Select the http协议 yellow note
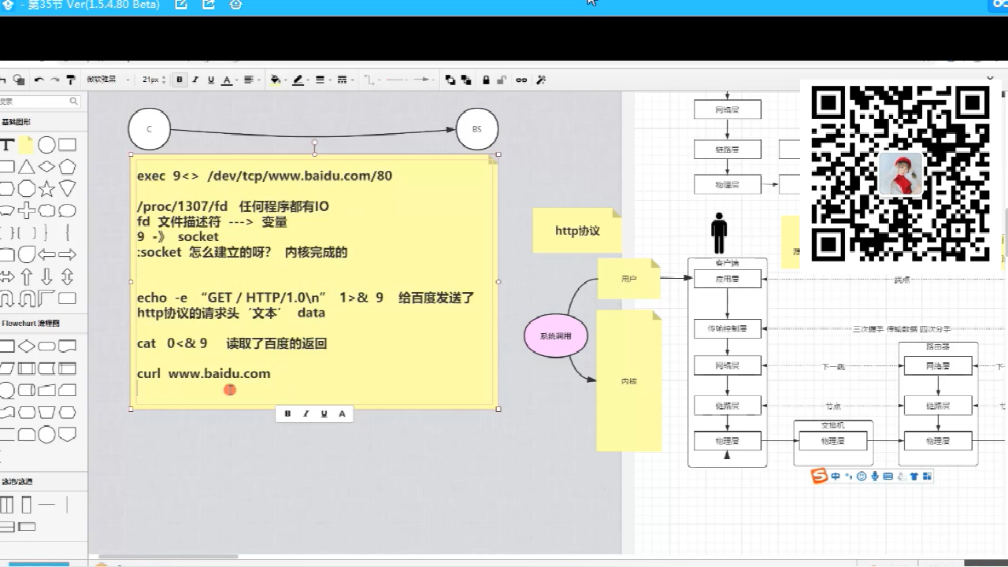This screenshot has width=1008, height=567. (577, 231)
